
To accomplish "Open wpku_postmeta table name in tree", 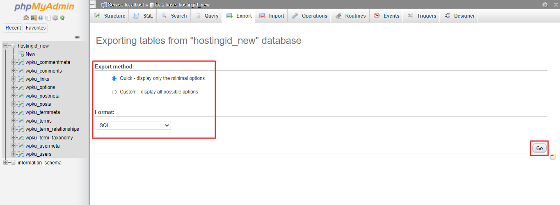I will click(42, 96).
